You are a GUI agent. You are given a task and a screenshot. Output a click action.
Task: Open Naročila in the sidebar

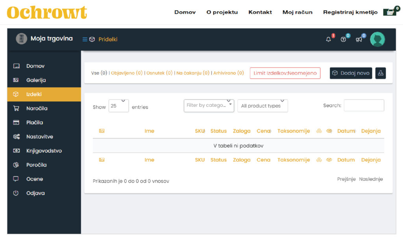44,108
